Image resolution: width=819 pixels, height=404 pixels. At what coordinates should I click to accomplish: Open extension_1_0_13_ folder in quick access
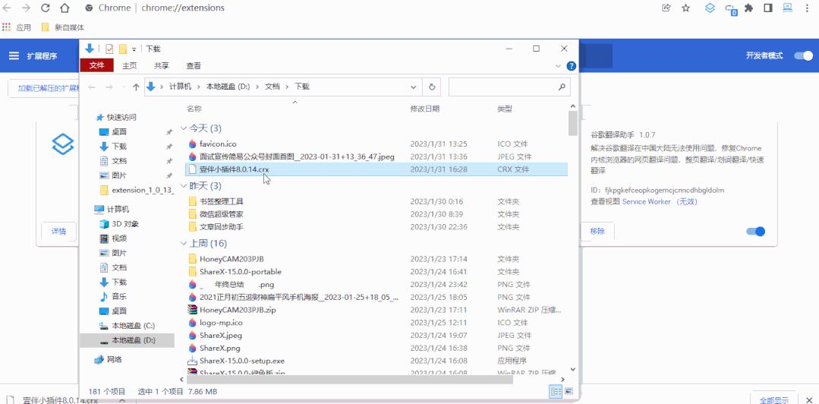[137, 190]
